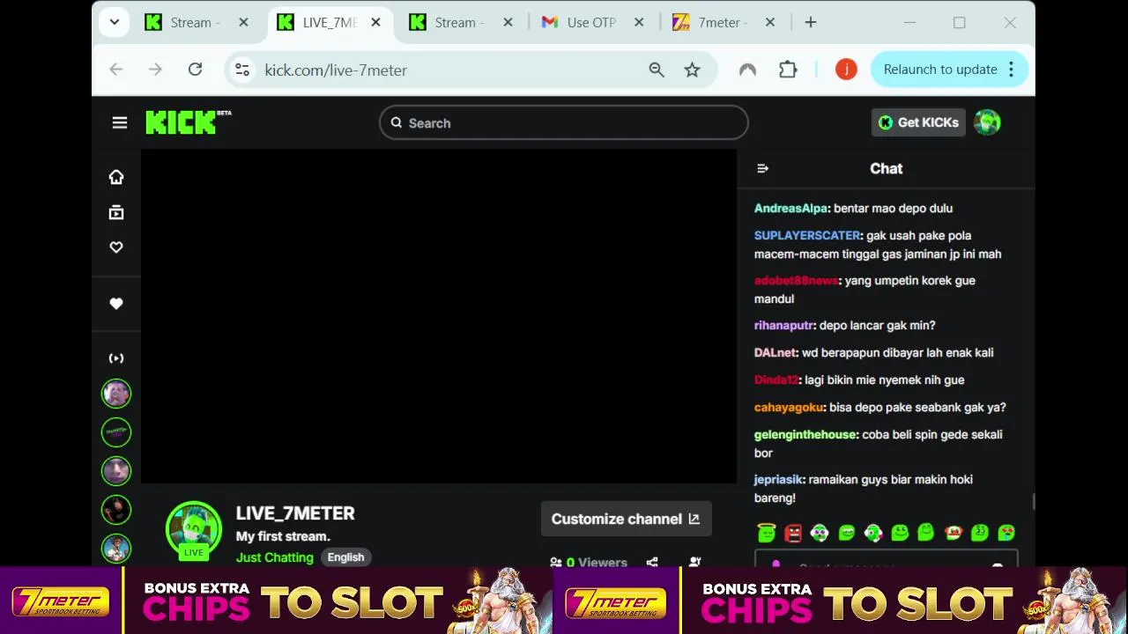
Task: Open the second recommended channel avatar
Action: tap(116, 432)
